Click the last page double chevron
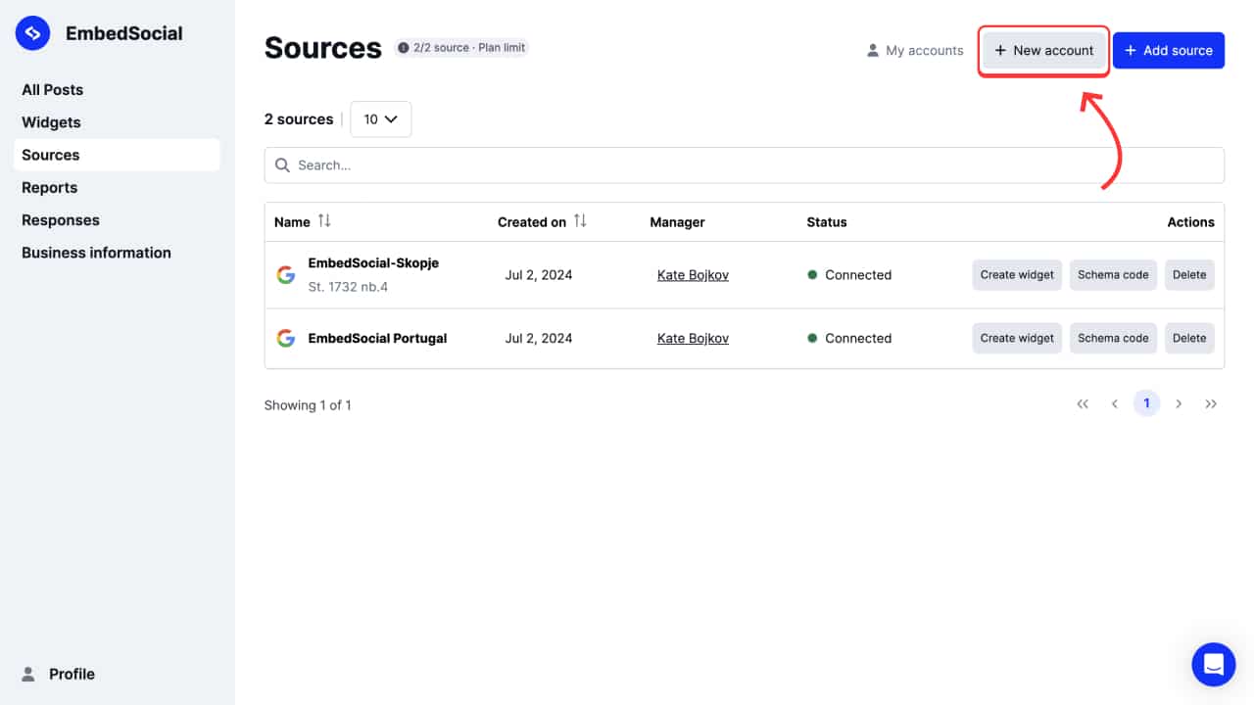This screenshot has width=1254, height=705. click(x=1211, y=402)
